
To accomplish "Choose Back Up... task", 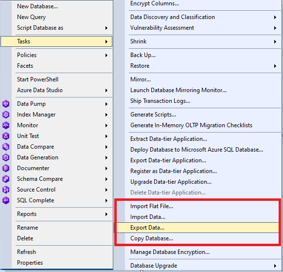I will [x=143, y=55].
